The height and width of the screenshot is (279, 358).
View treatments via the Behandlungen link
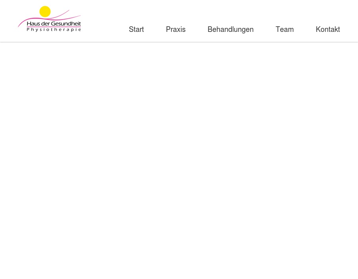click(x=230, y=29)
